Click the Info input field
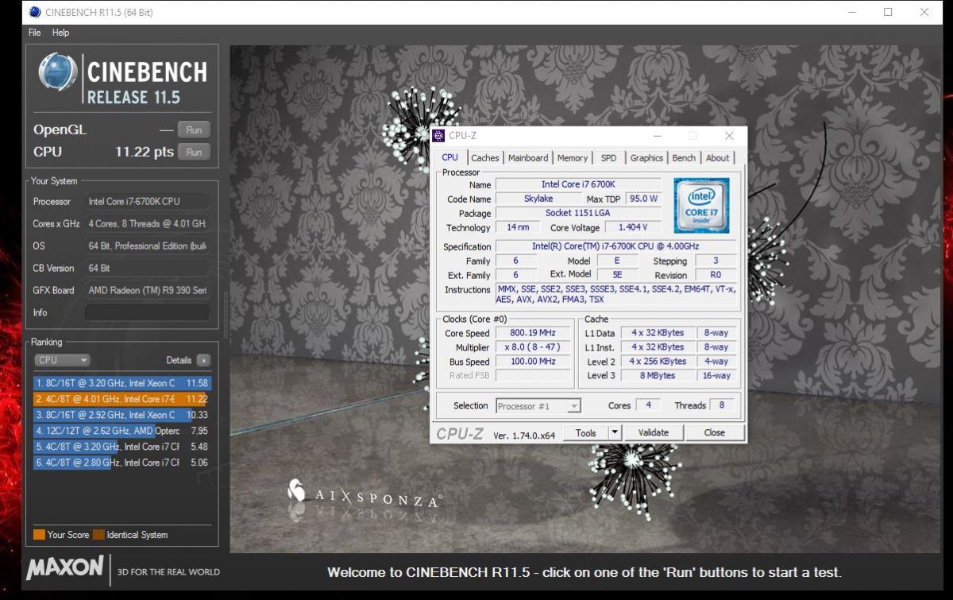 (x=147, y=312)
